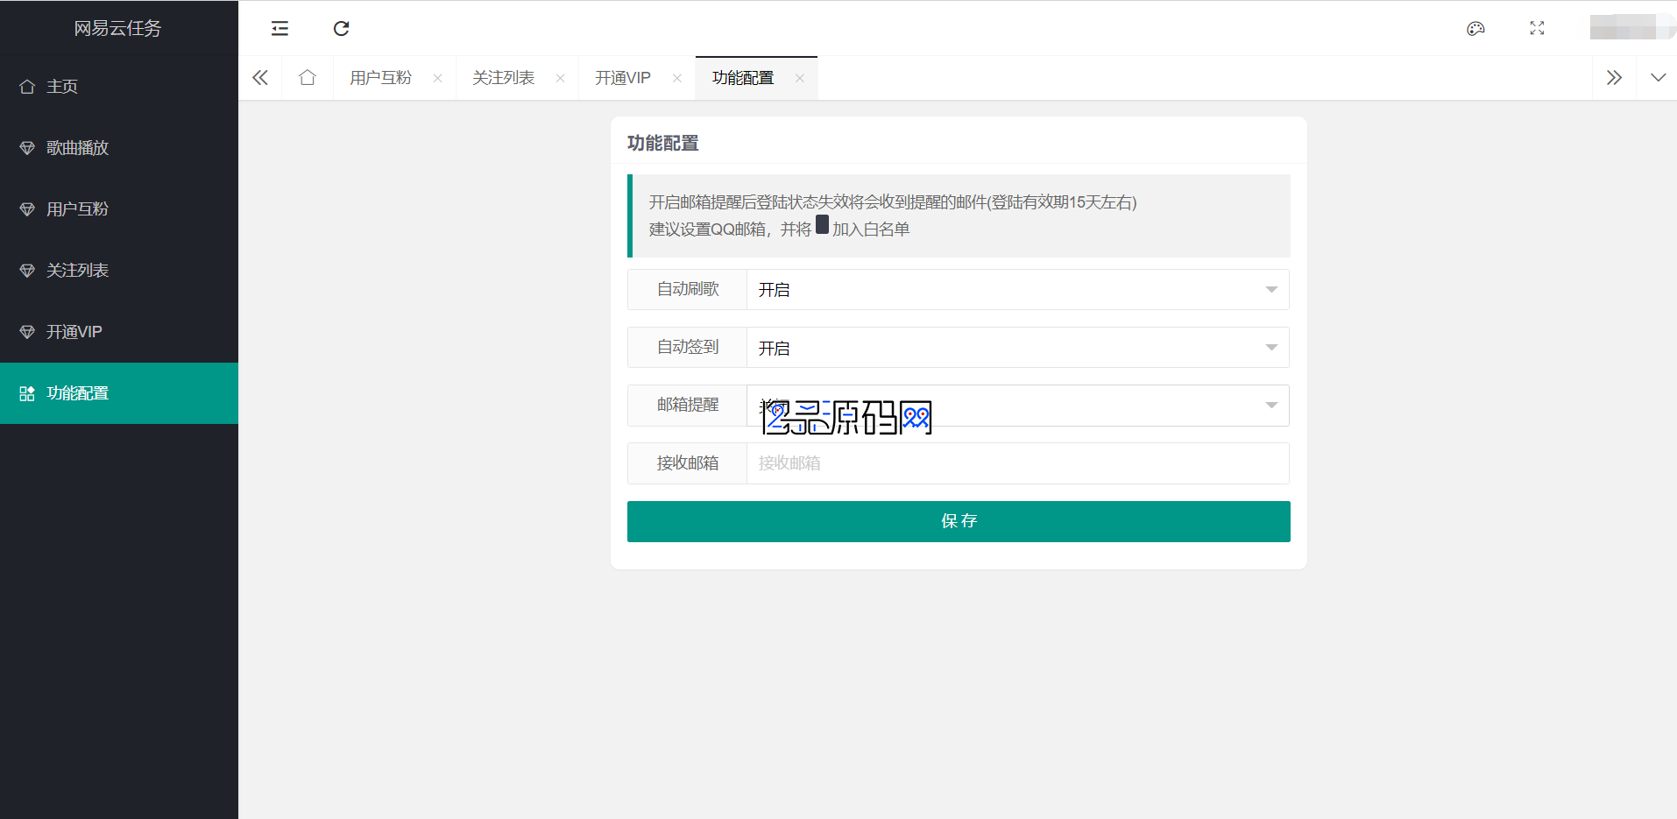Close the 关注列表 tab
Viewport: 1677px width, 819px height.
(560, 78)
